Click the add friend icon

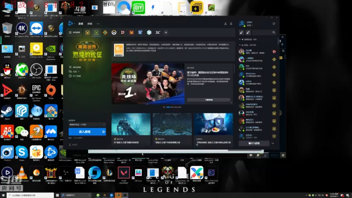(241, 33)
